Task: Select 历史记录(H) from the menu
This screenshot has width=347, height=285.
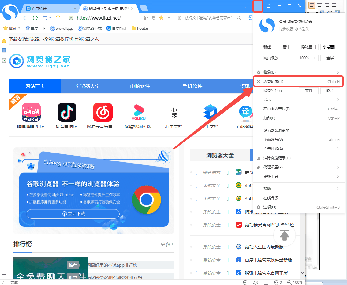Action: (x=273, y=81)
